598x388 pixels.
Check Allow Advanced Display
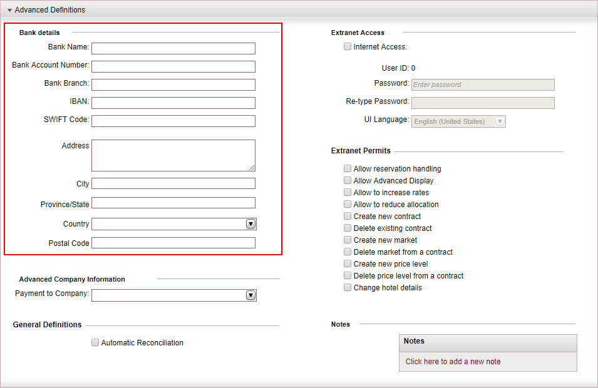[348, 180]
